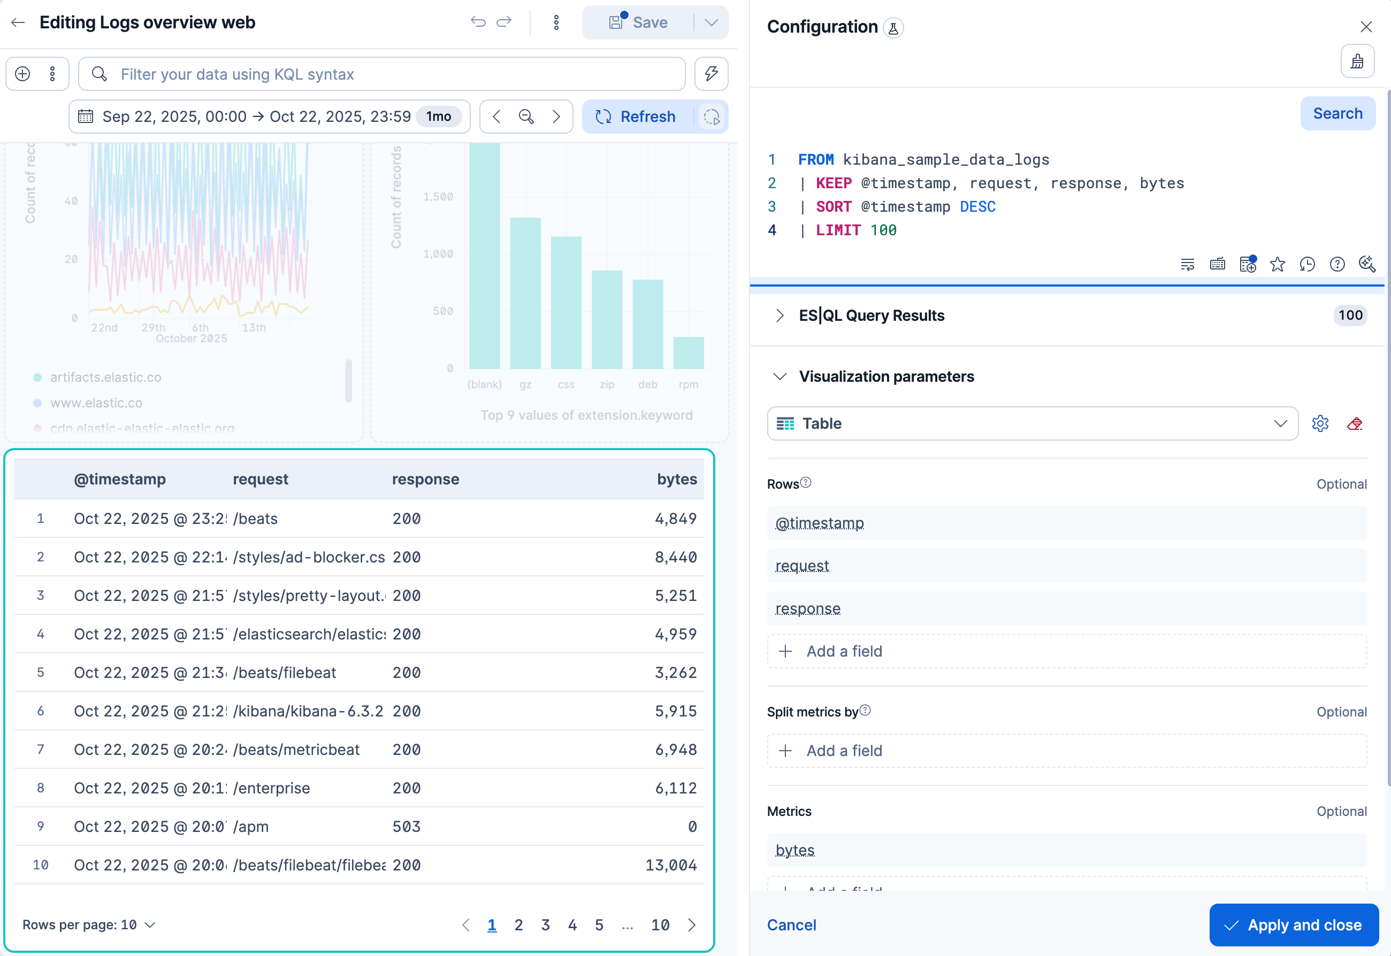1391x956 pixels.
Task: Close the Configuration flyout
Action: tap(1366, 27)
